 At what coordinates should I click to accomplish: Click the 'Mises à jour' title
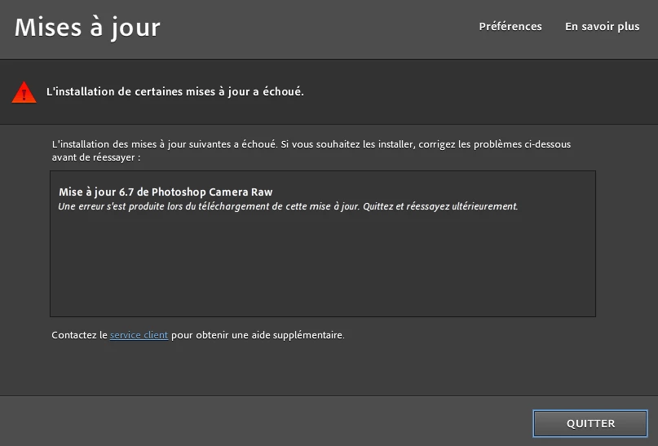pyautogui.click(x=87, y=28)
